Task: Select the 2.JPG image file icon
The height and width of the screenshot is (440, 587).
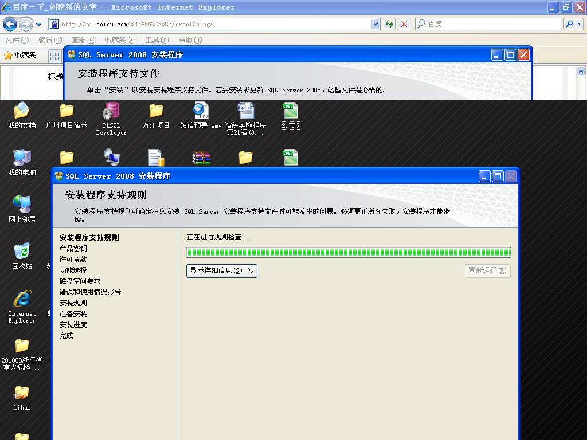Action: pos(290,112)
